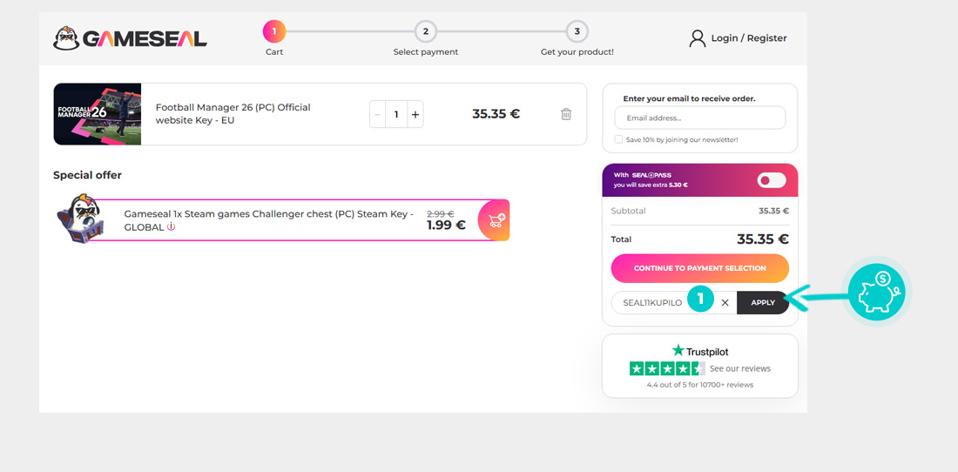Go to step 2 Select payment
Screen dimensions: 958x472
coord(425,32)
